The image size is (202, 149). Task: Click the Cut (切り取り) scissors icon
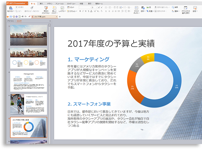[x=16, y=7]
